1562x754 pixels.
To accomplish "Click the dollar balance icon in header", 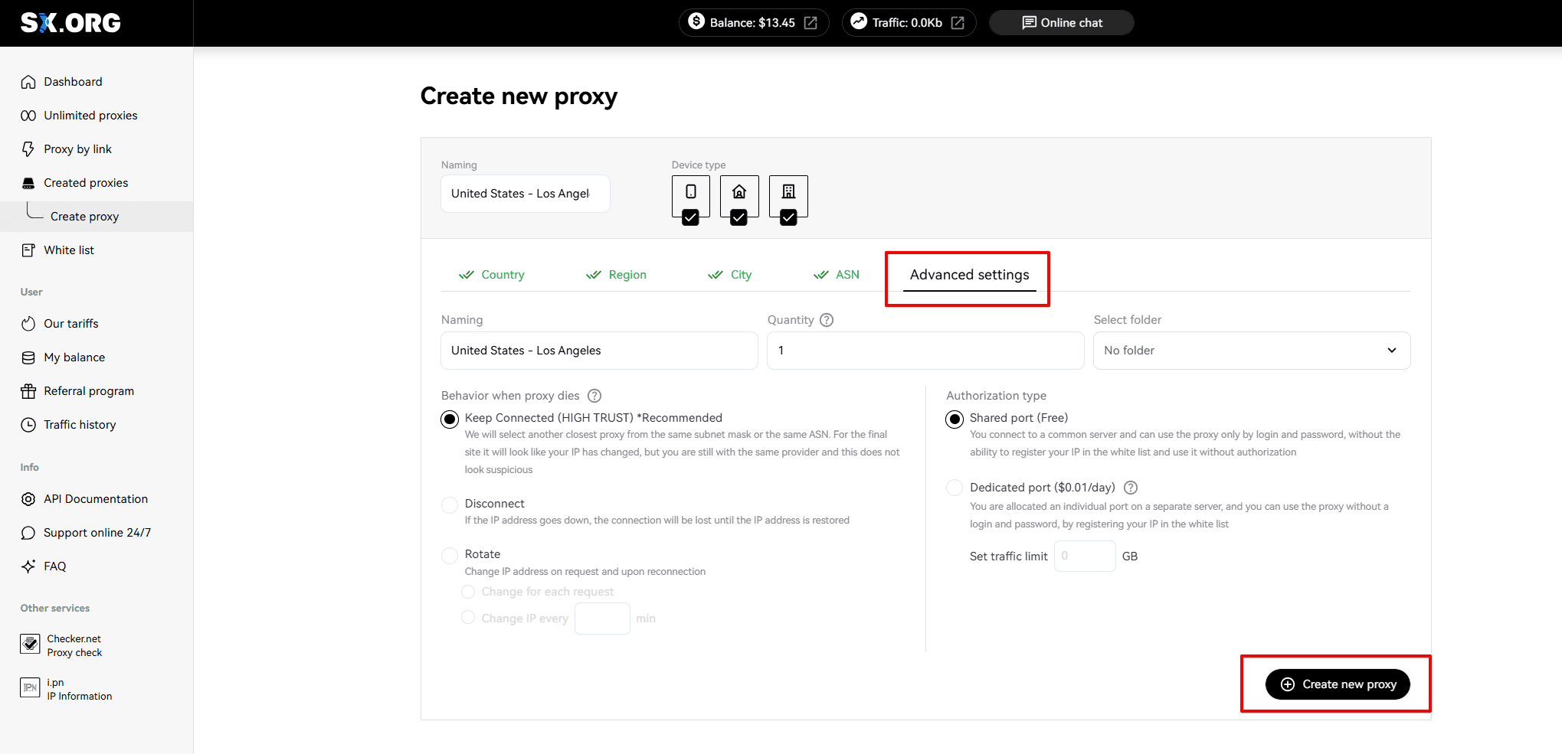I will coord(696,21).
